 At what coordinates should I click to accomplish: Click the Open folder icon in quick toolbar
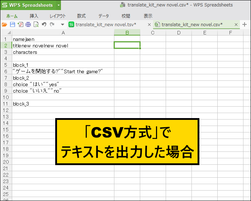(4, 24)
